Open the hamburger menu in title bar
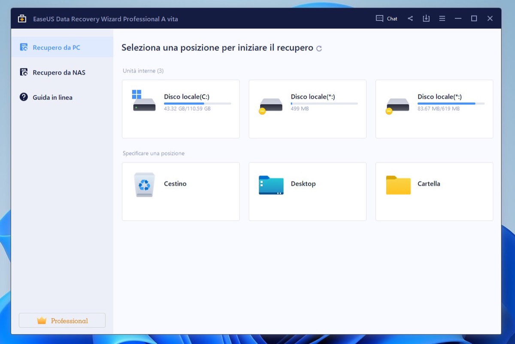515x344 pixels. coord(442,18)
